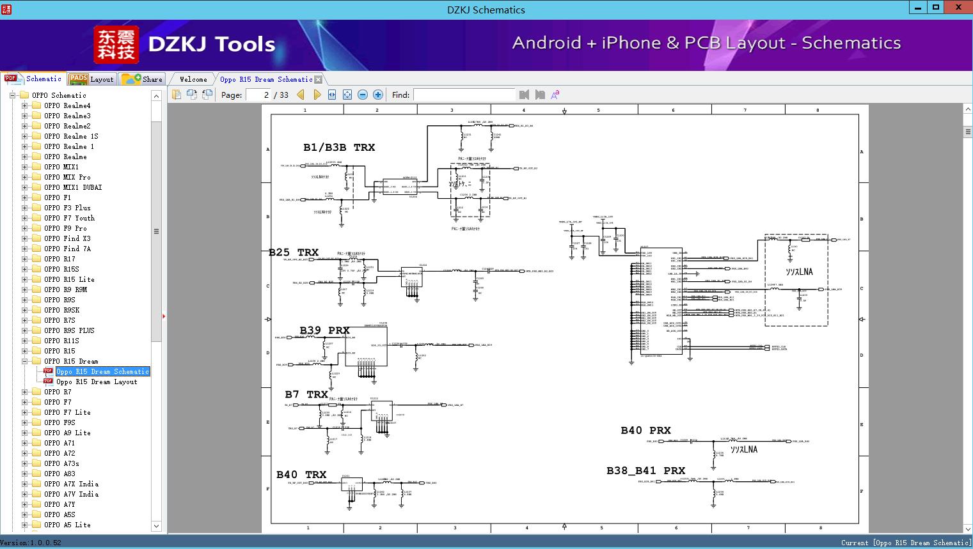Expand the OPPO Realme4 folder
The width and height of the screenshot is (973, 549).
[x=25, y=105]
